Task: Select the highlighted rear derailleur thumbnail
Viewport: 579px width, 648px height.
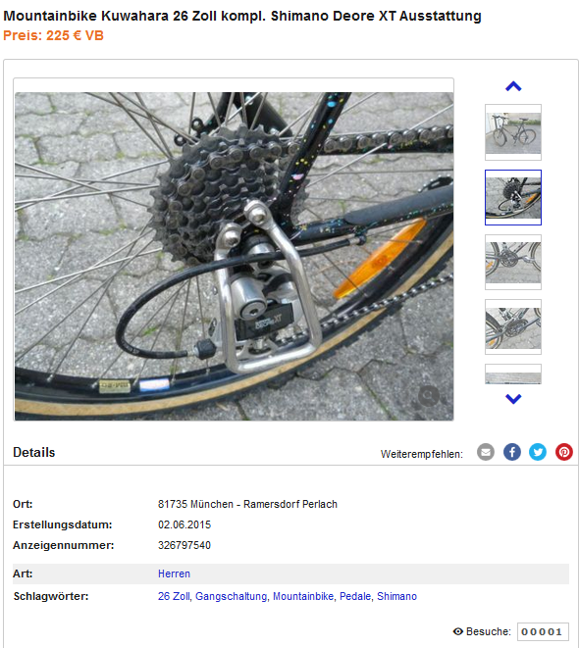Action: coord(513,198)
